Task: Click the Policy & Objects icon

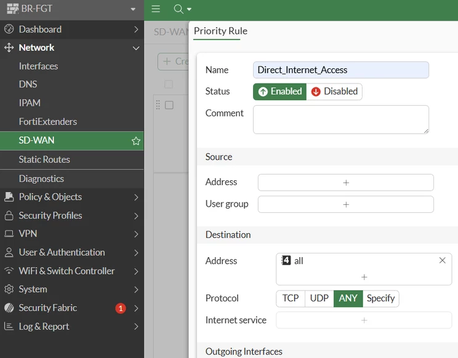Action: coord(9,197)
